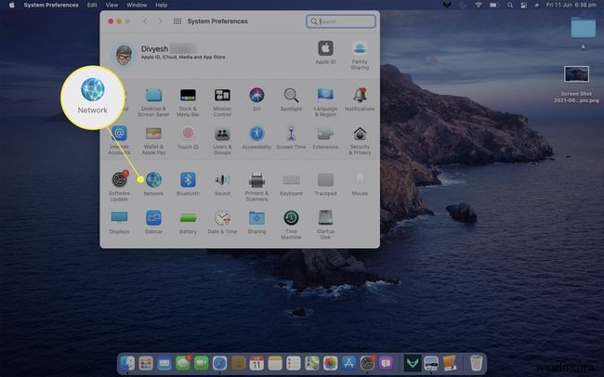This screenshot has width=604, height=377.
Task: Open the Network preferences pane
Action: tap(153, 179)
